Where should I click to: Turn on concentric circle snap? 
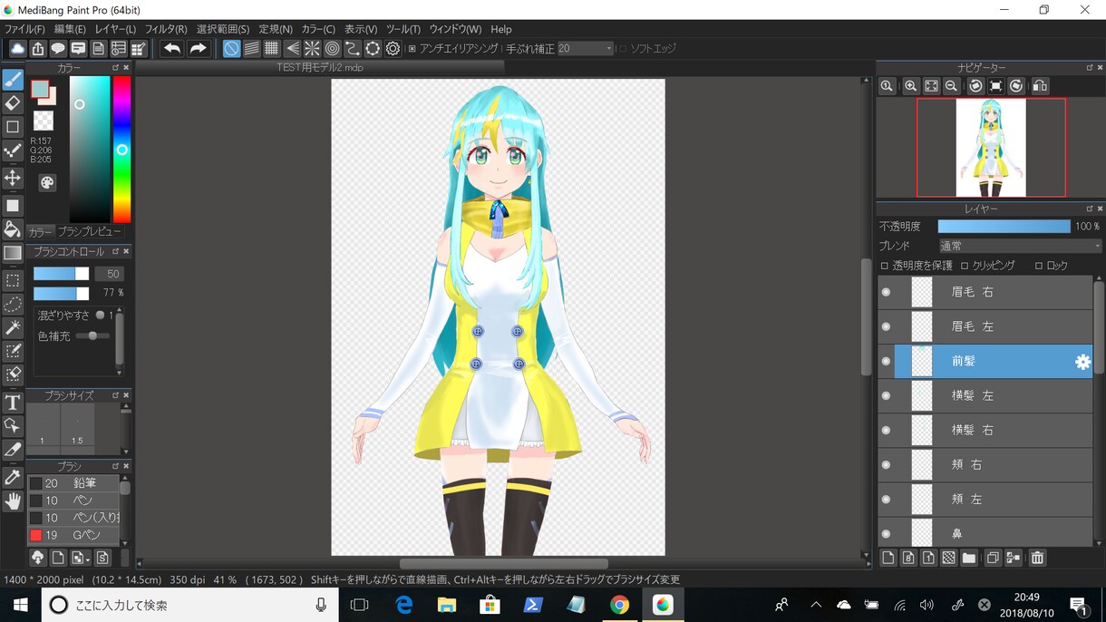332,48
